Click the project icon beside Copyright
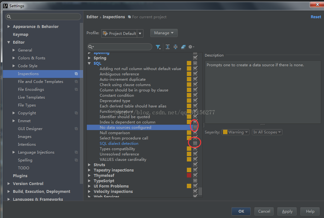The image size is (324, 218). 76,113
